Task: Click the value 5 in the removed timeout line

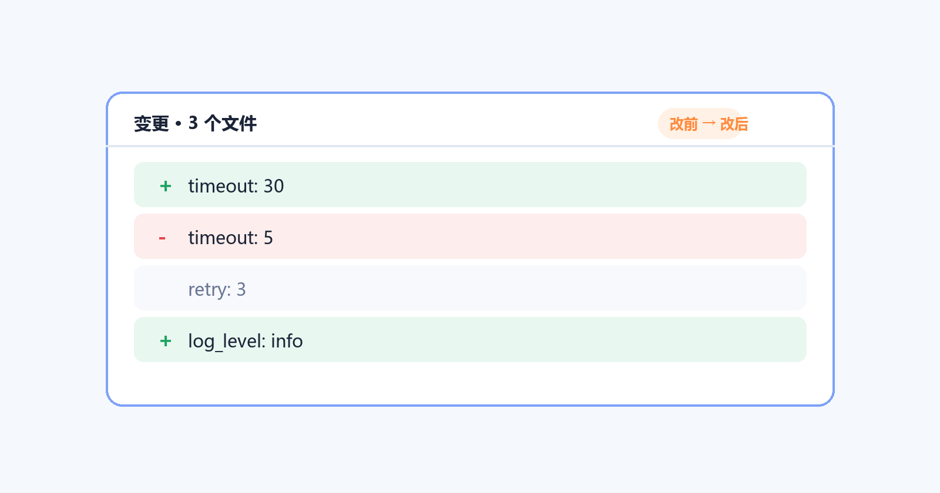Action: pyautogui.click(x=268, y=238)
